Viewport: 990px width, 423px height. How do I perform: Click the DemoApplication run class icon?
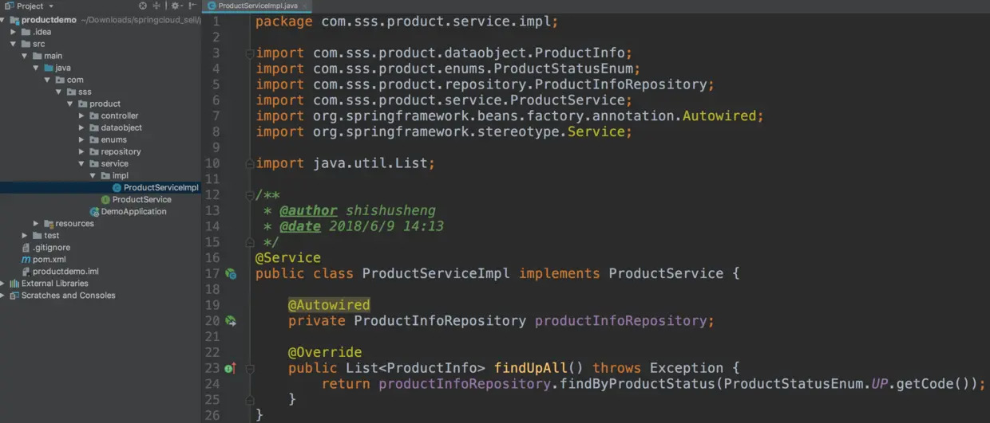(94, 211)
